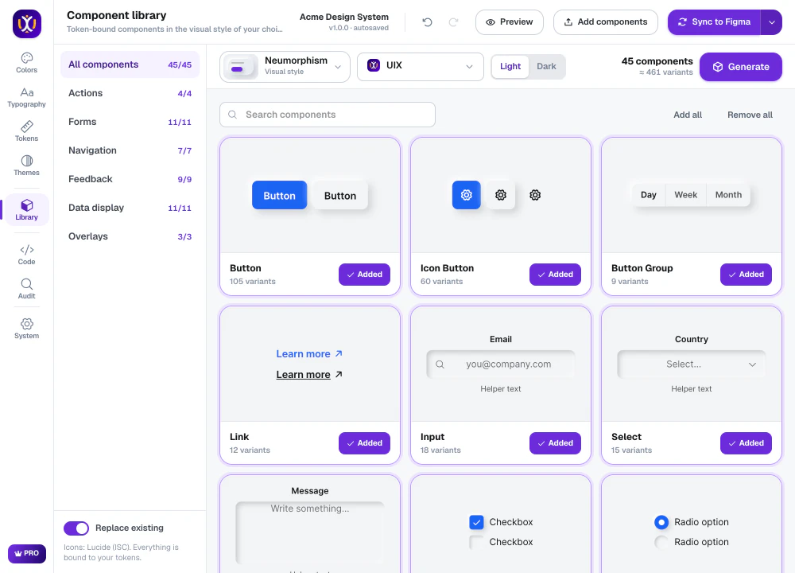The height and width of the screenshot is (573, 795).
Task: Expand Sync to Figma options arrow
Action: pyautogui.click(x=772, y=22)
